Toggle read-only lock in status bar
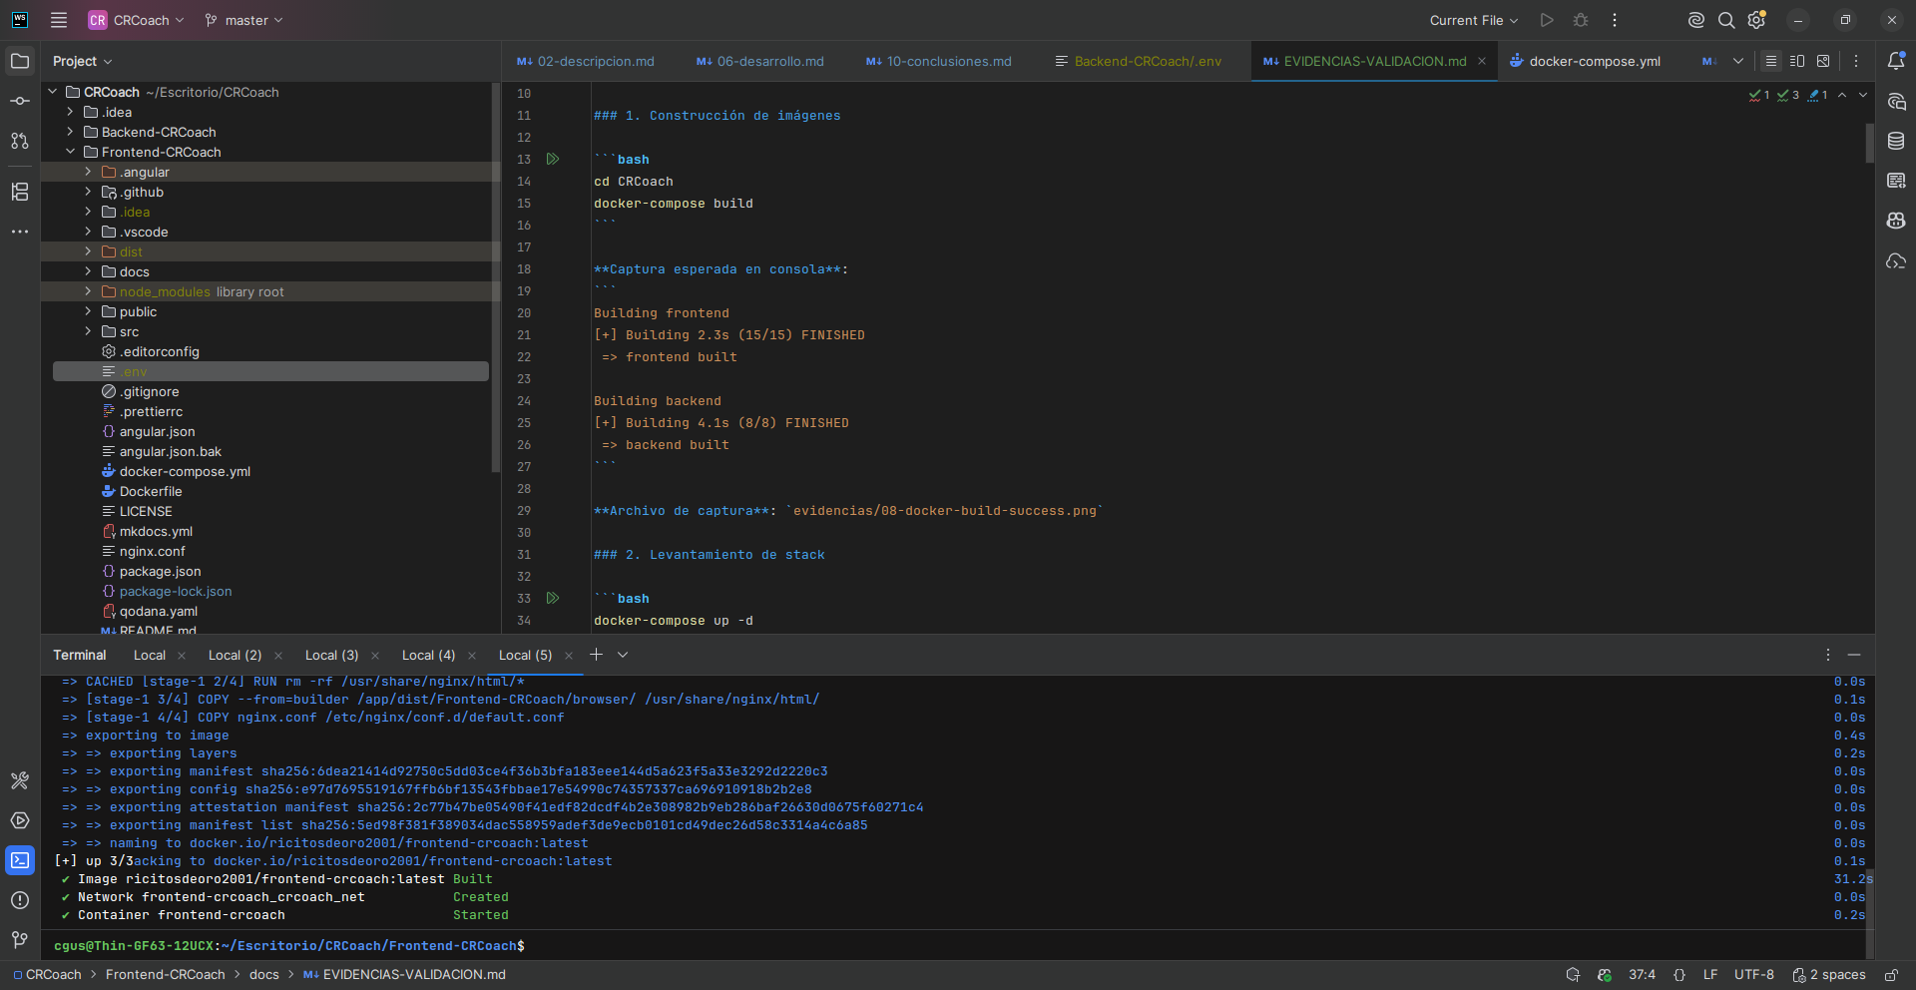The width and height of the screenshot is (1916, 990). pos(1891,975)
